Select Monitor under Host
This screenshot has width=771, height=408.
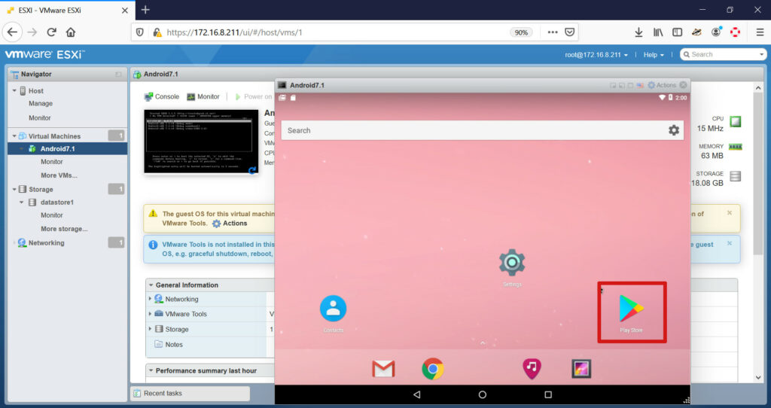(x=39, y=118)
